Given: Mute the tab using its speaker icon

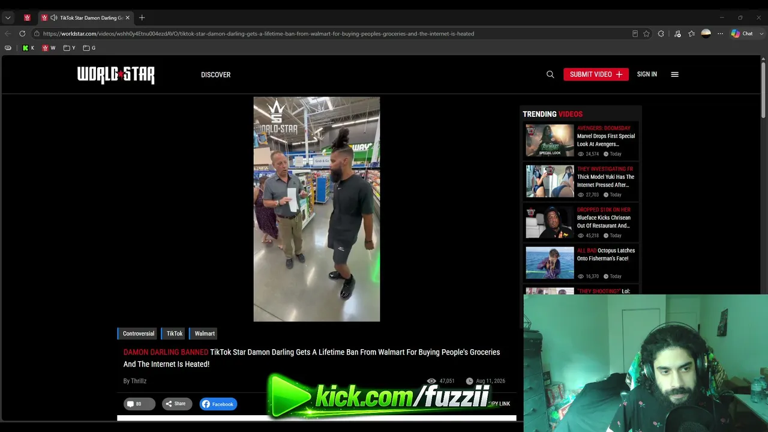Looking at the screenshot, I should (54, 18).
